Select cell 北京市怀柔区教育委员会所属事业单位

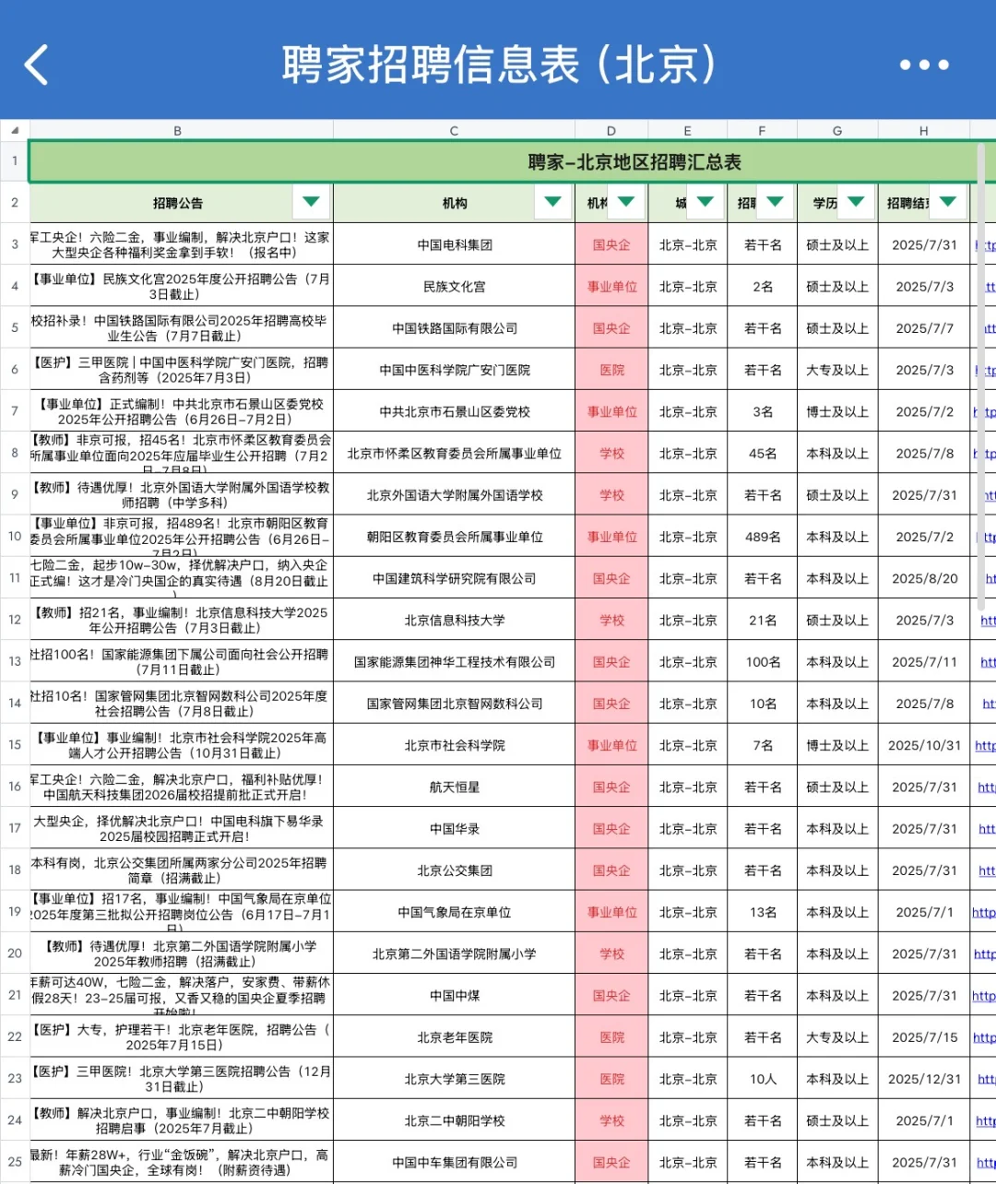pyautogui.click(x=455, y=454)
